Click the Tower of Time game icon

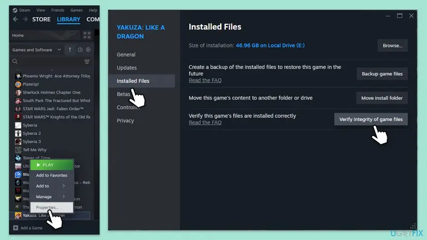tap(18, 158)
